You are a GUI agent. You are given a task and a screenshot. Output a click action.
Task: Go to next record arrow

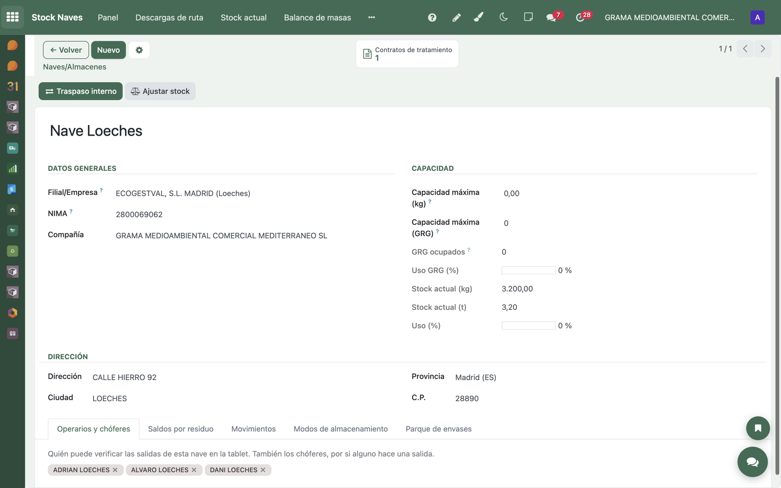pyautogui.click(x=762, y=49)
